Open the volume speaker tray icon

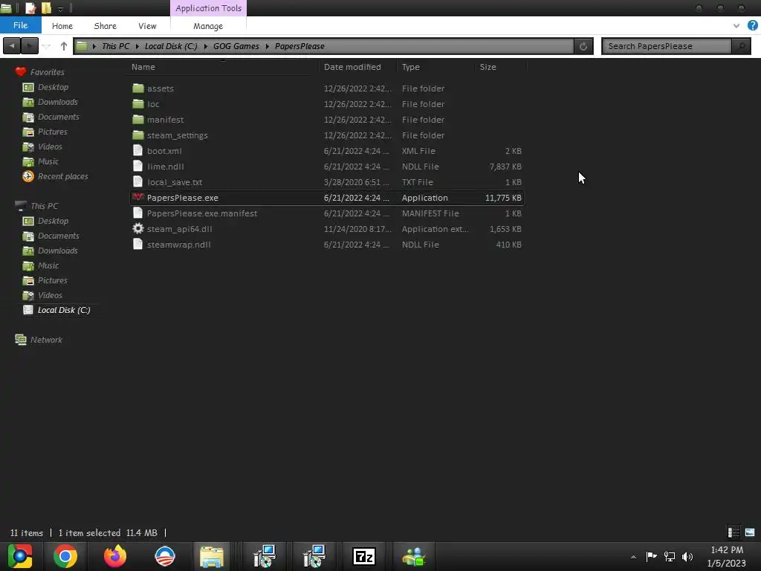[x=687, y=557]
